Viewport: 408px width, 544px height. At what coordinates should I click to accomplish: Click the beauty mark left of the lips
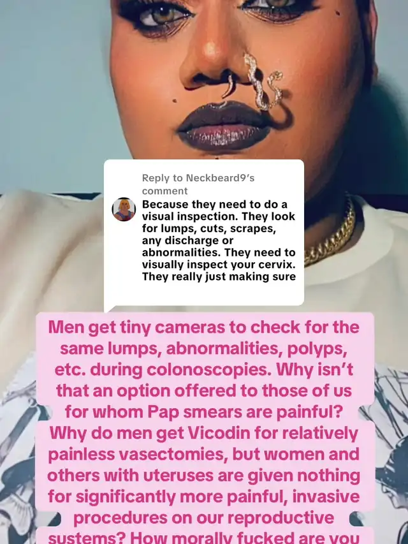click(x=175, y=101)
